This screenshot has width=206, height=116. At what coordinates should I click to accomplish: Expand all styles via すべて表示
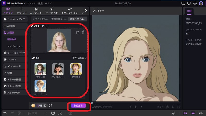(x=80, y=58)
